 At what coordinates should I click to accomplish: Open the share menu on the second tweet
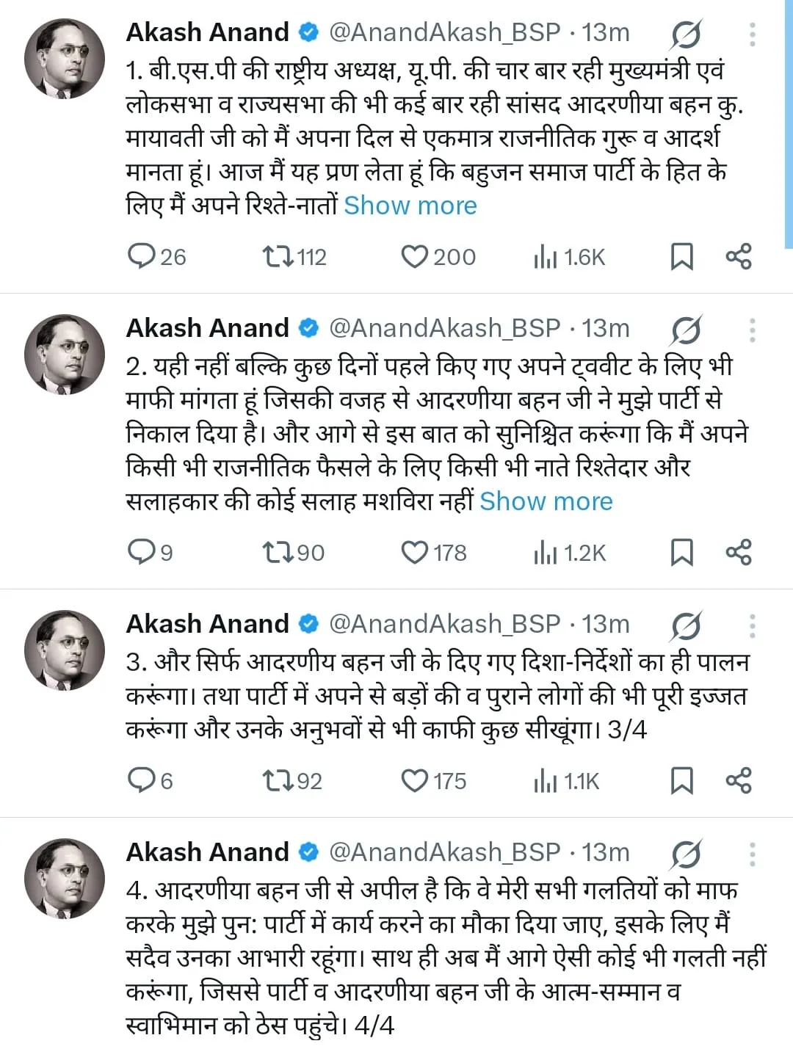tap(738, 552)
